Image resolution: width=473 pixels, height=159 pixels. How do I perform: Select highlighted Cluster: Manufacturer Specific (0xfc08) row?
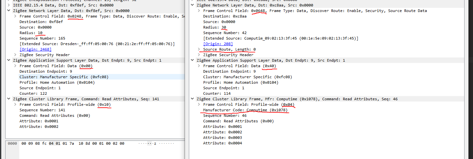click(x=64, y=77)
